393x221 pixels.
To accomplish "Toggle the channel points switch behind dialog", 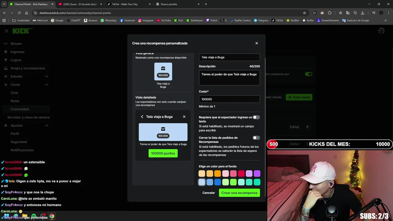I will [309, 74].
